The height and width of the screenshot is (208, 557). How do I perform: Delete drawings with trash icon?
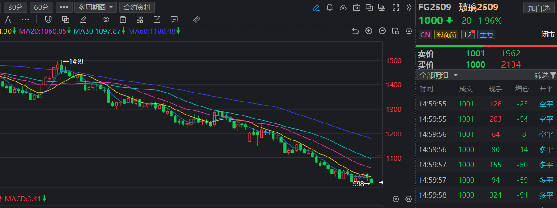[x=123, y=20]
